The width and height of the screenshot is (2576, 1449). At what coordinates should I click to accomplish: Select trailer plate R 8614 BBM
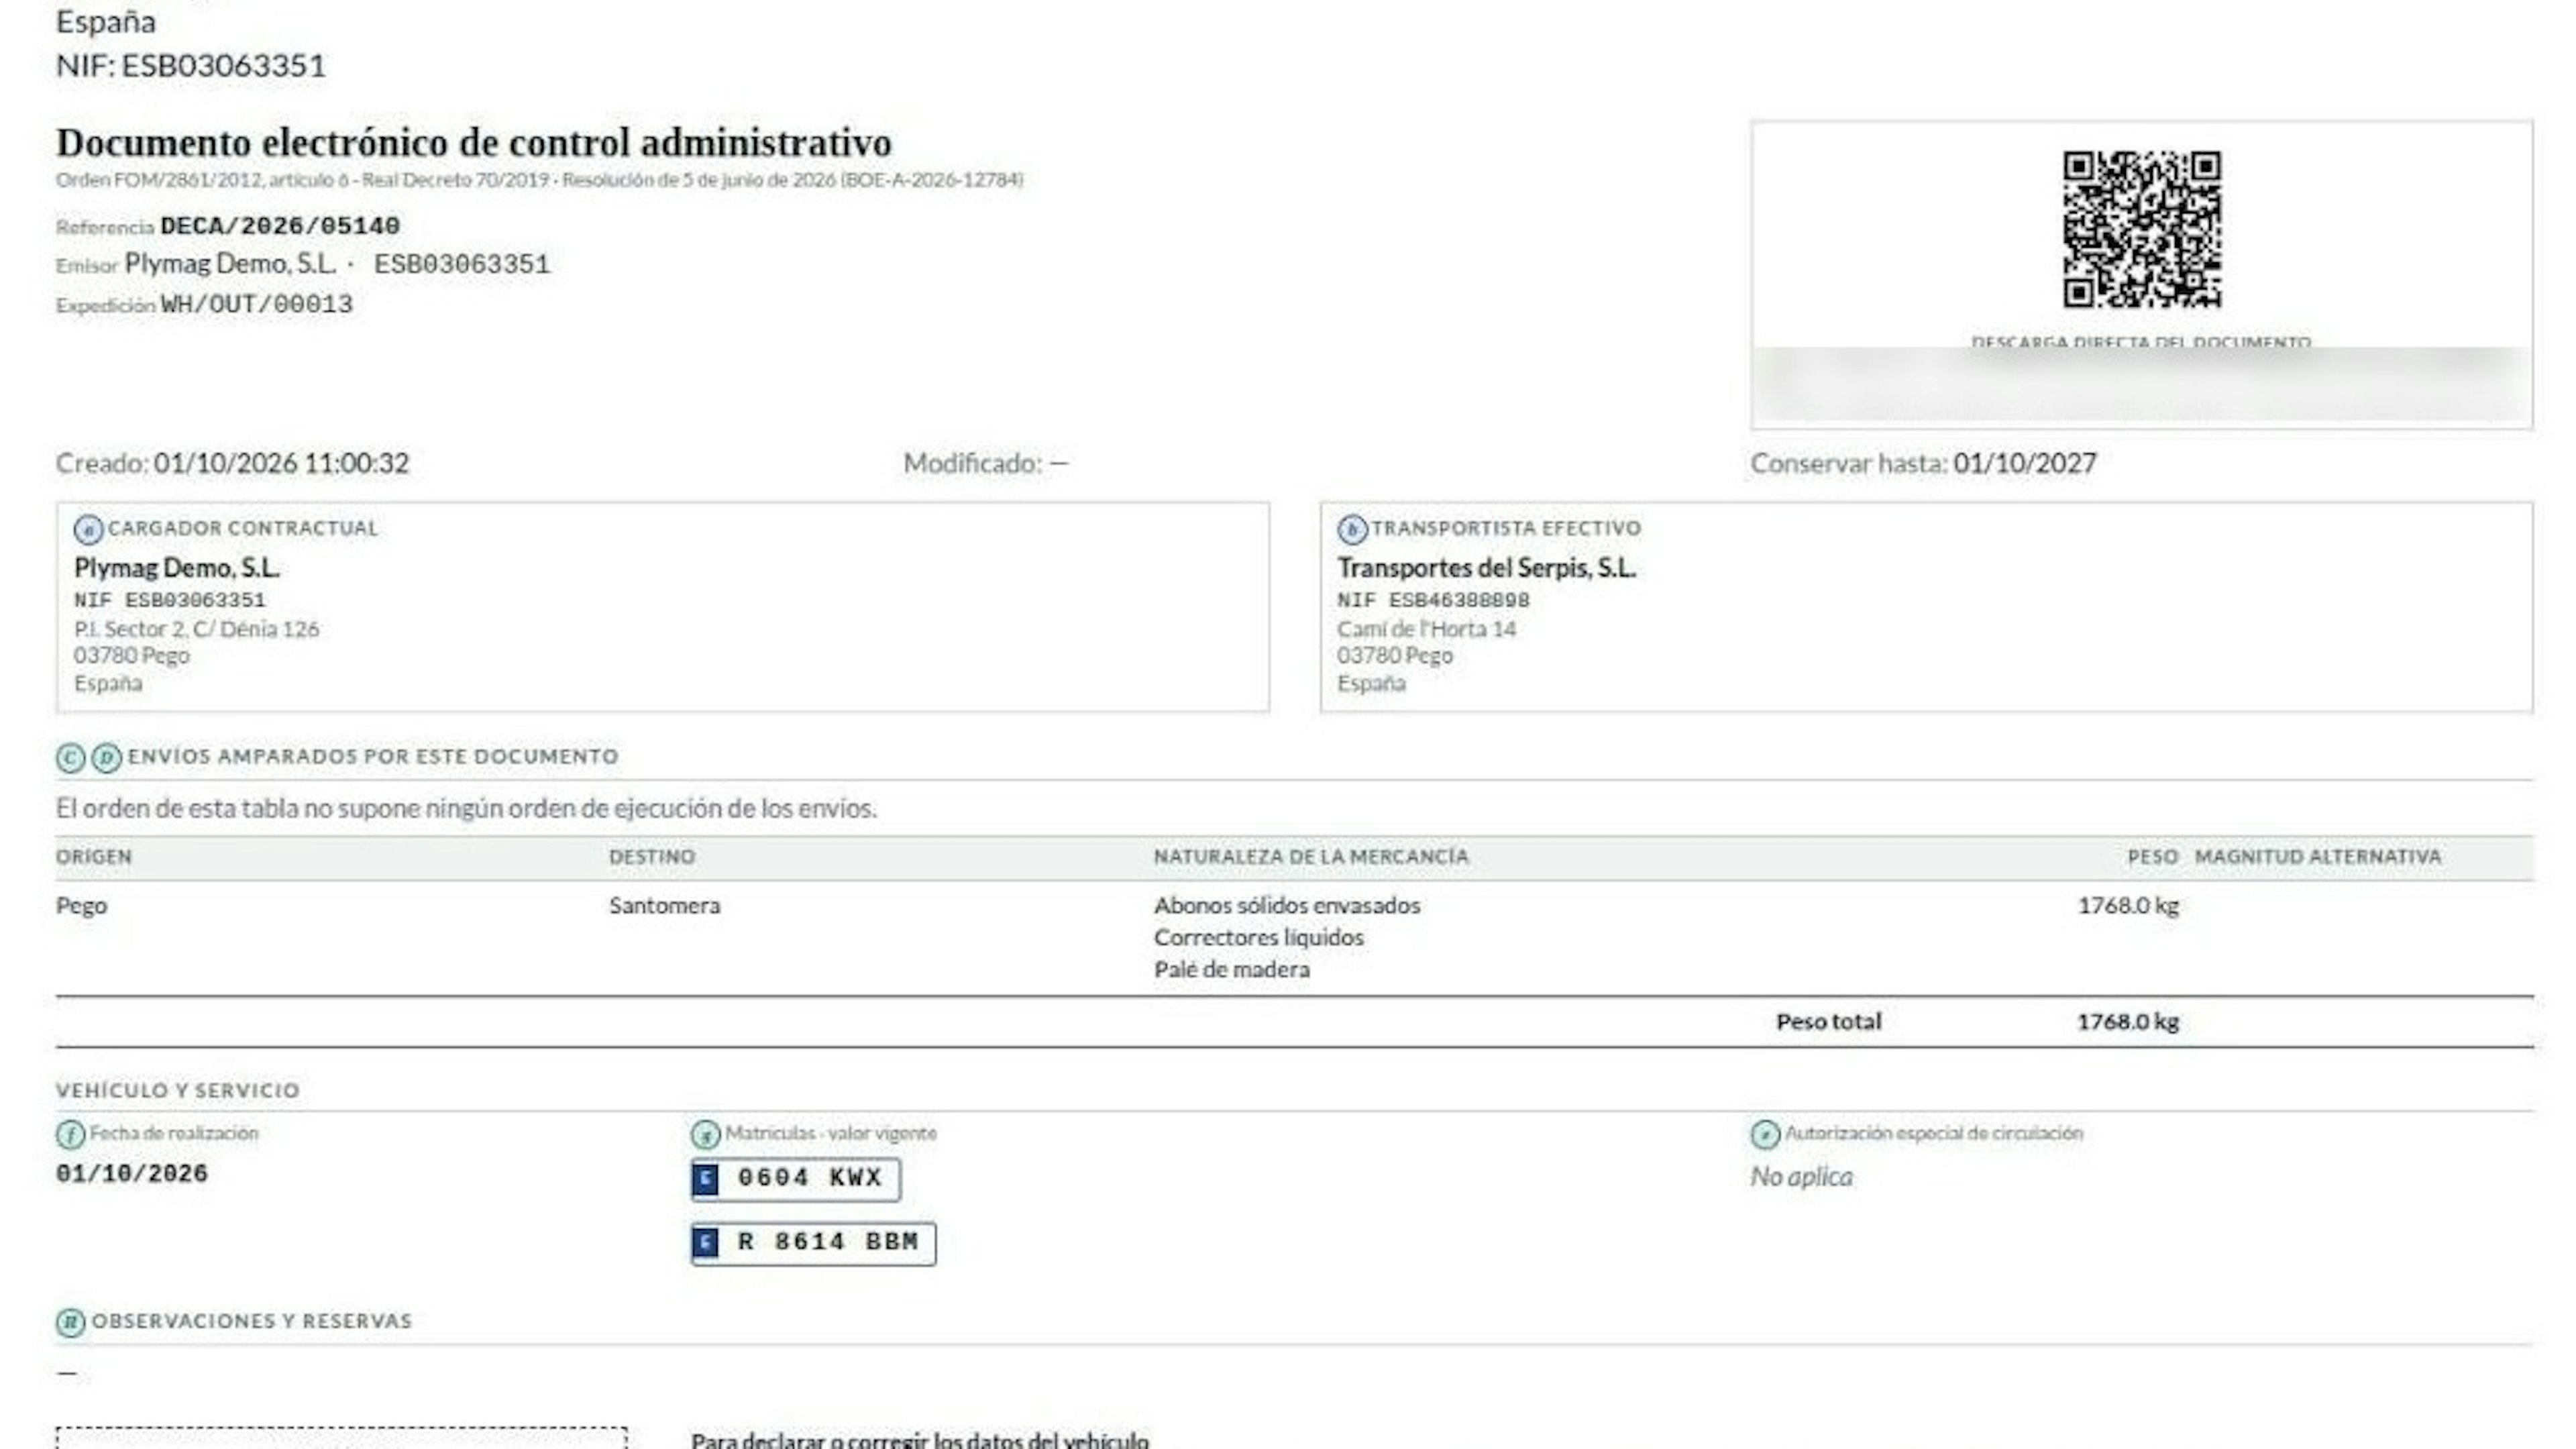coord(814,1243)
